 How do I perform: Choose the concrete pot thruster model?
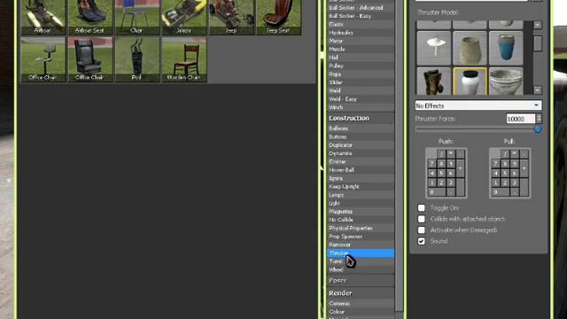click(470, 48)
